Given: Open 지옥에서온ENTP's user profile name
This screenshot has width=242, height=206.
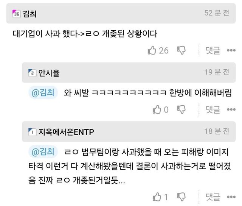Looking at the screenshot, I should tap(66, 132).
